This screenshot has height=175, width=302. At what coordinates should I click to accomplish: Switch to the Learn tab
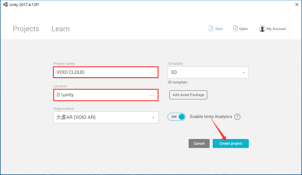[x=60, y=29]
